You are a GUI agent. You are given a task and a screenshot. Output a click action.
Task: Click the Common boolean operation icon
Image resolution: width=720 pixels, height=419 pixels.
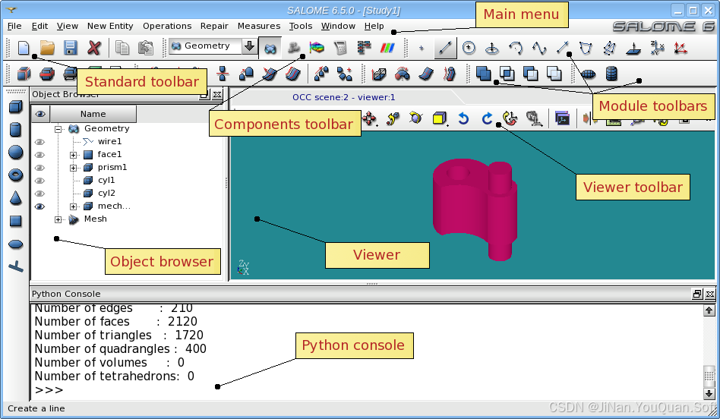[x=507, y=74]
